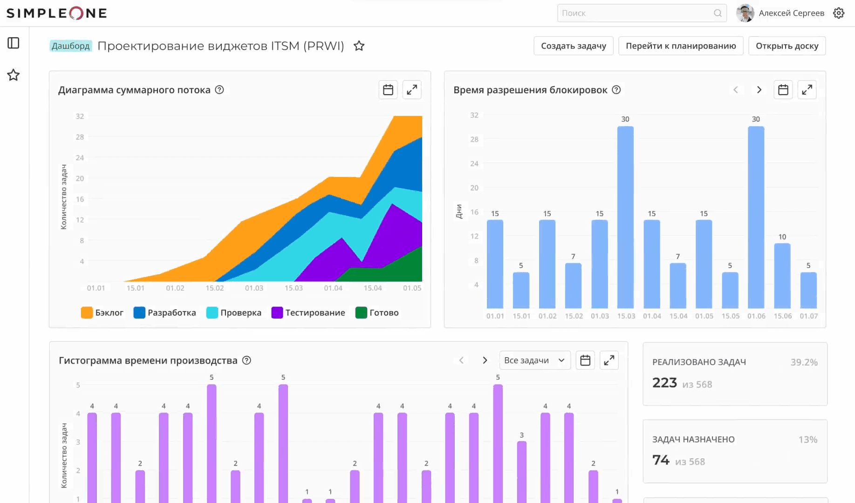Show help for Гистограмма времени производства
The image size is (855, 503).
[247, 360]
